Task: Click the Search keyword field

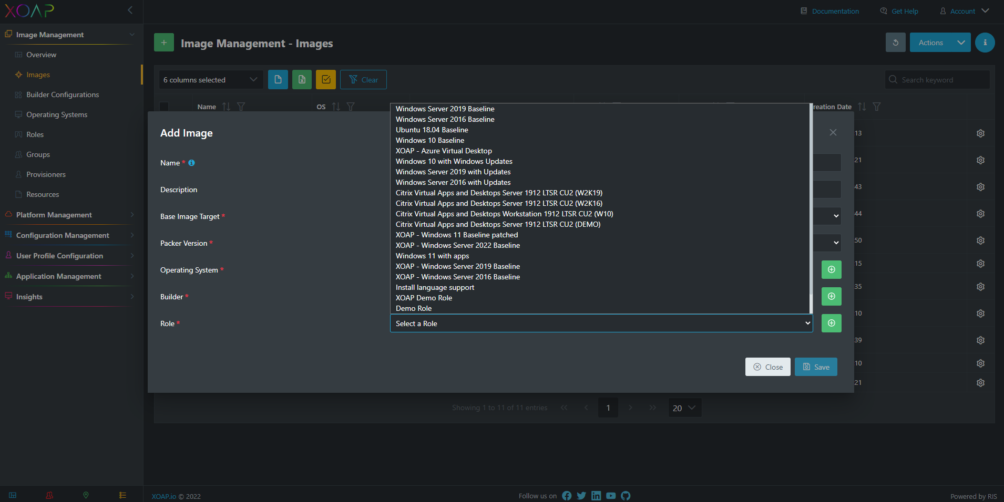Action: point(937,80)
